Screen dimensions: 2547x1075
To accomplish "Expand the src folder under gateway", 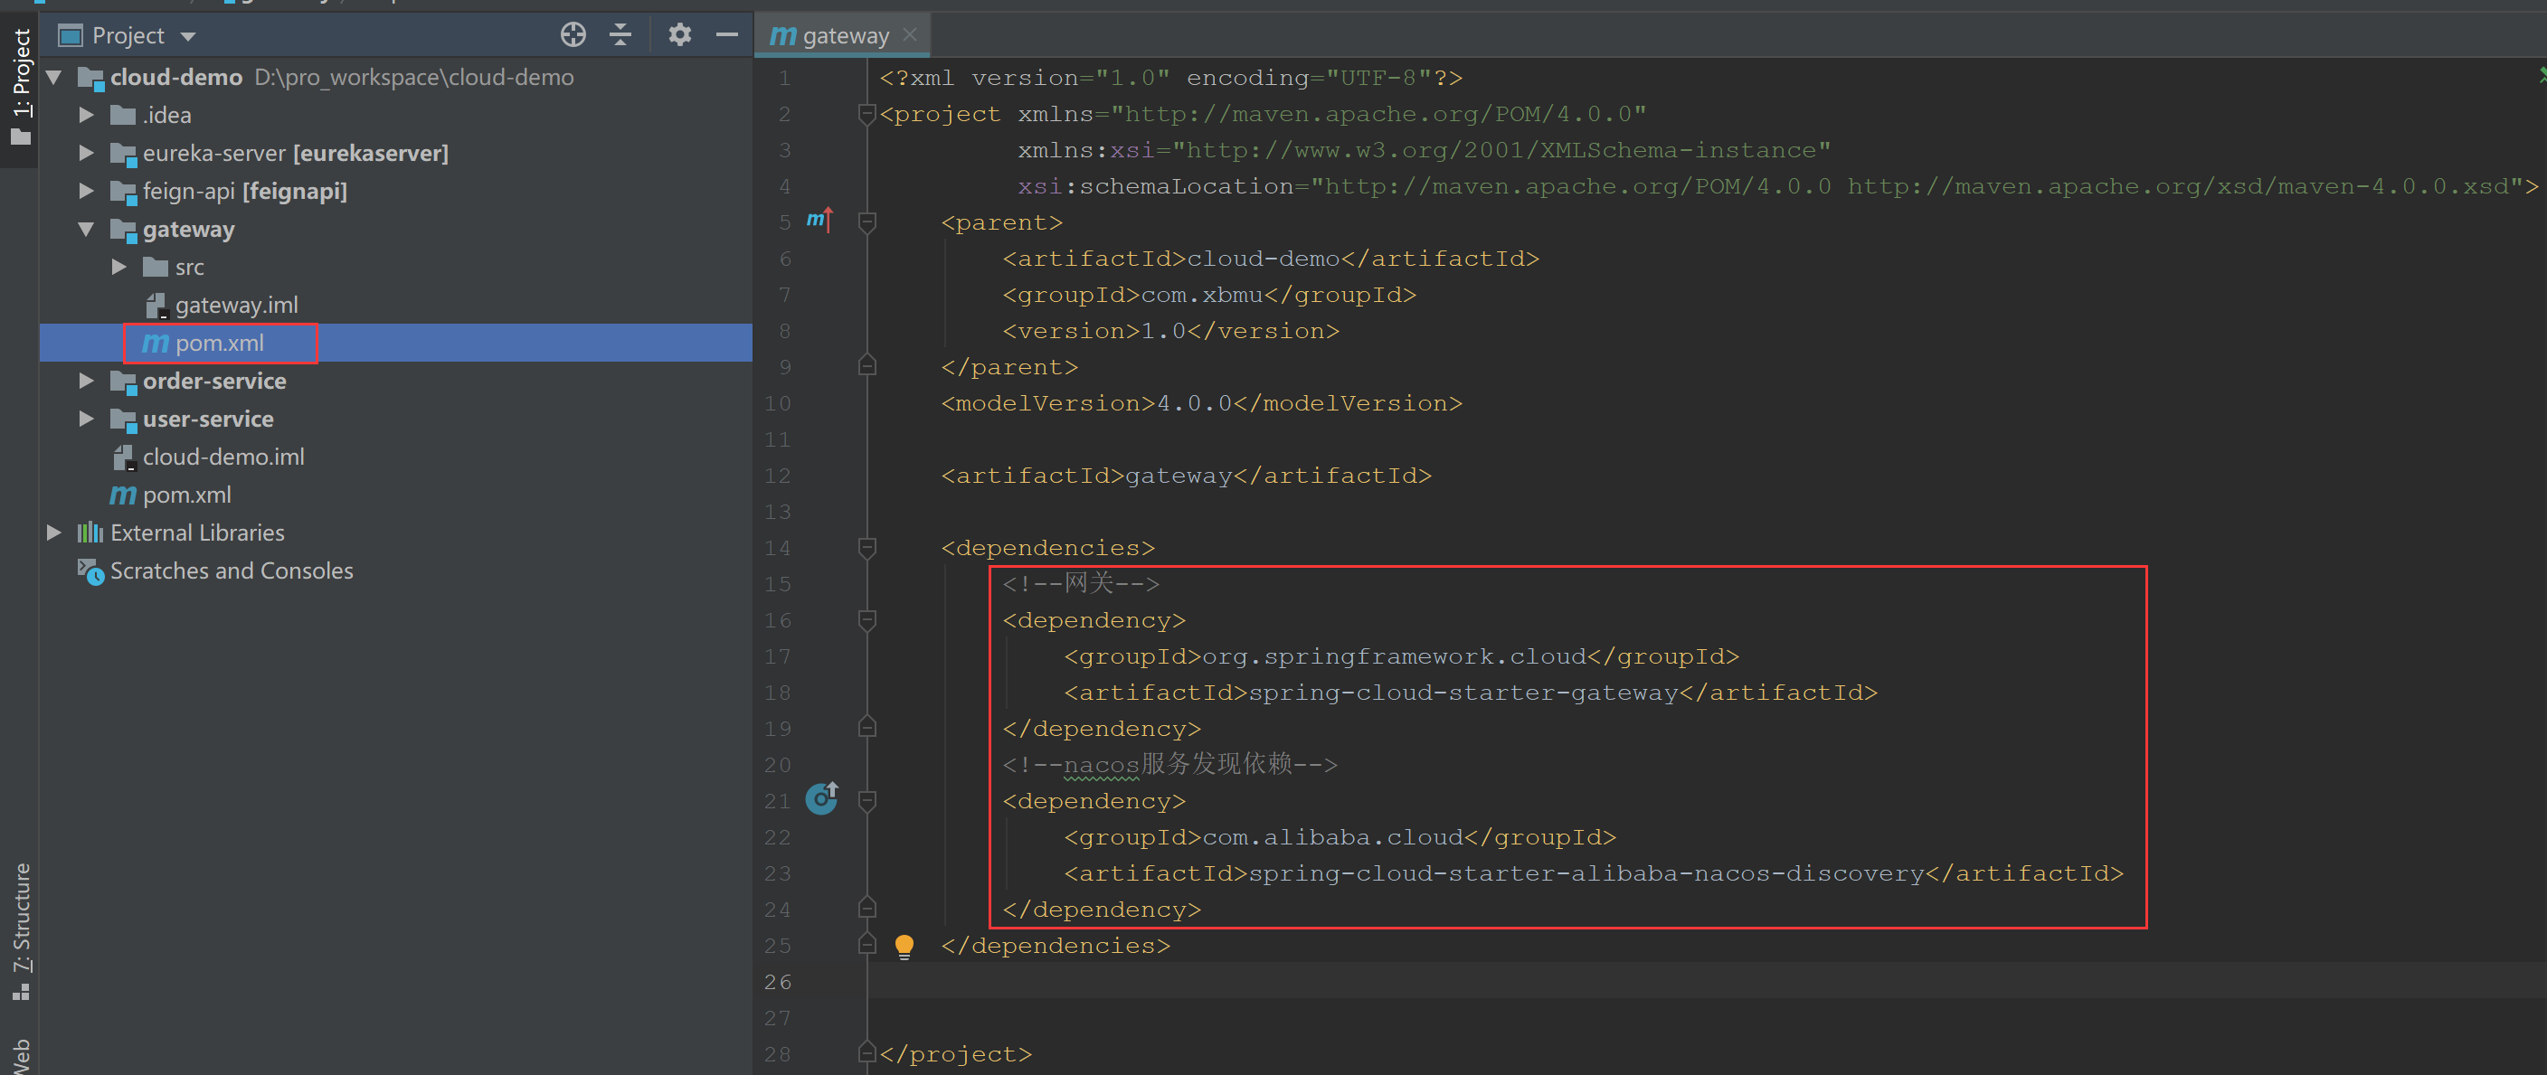I will point(118,267).
